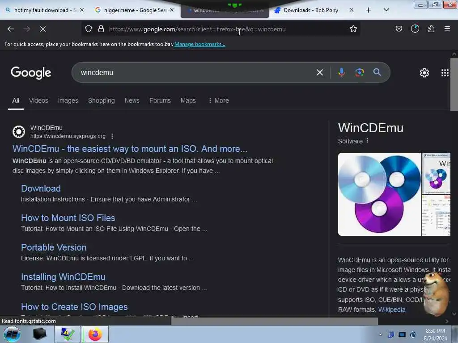Click the WinCDEmu site favicon
The width and height of the screenshot is (458, 343).
pyautogui.click(x=19, y=132)
